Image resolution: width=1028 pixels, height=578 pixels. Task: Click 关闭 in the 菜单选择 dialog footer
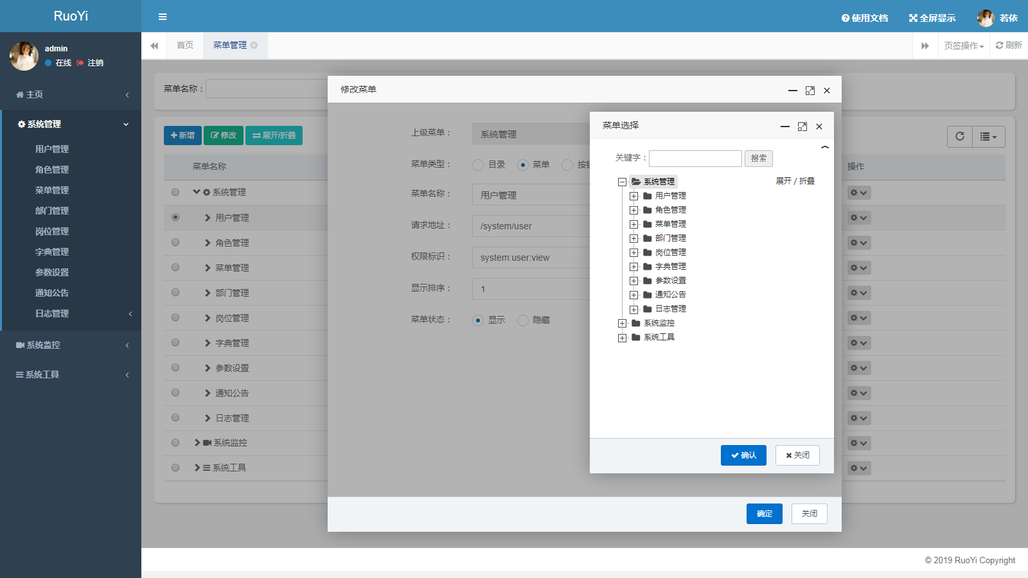[797, 455]
